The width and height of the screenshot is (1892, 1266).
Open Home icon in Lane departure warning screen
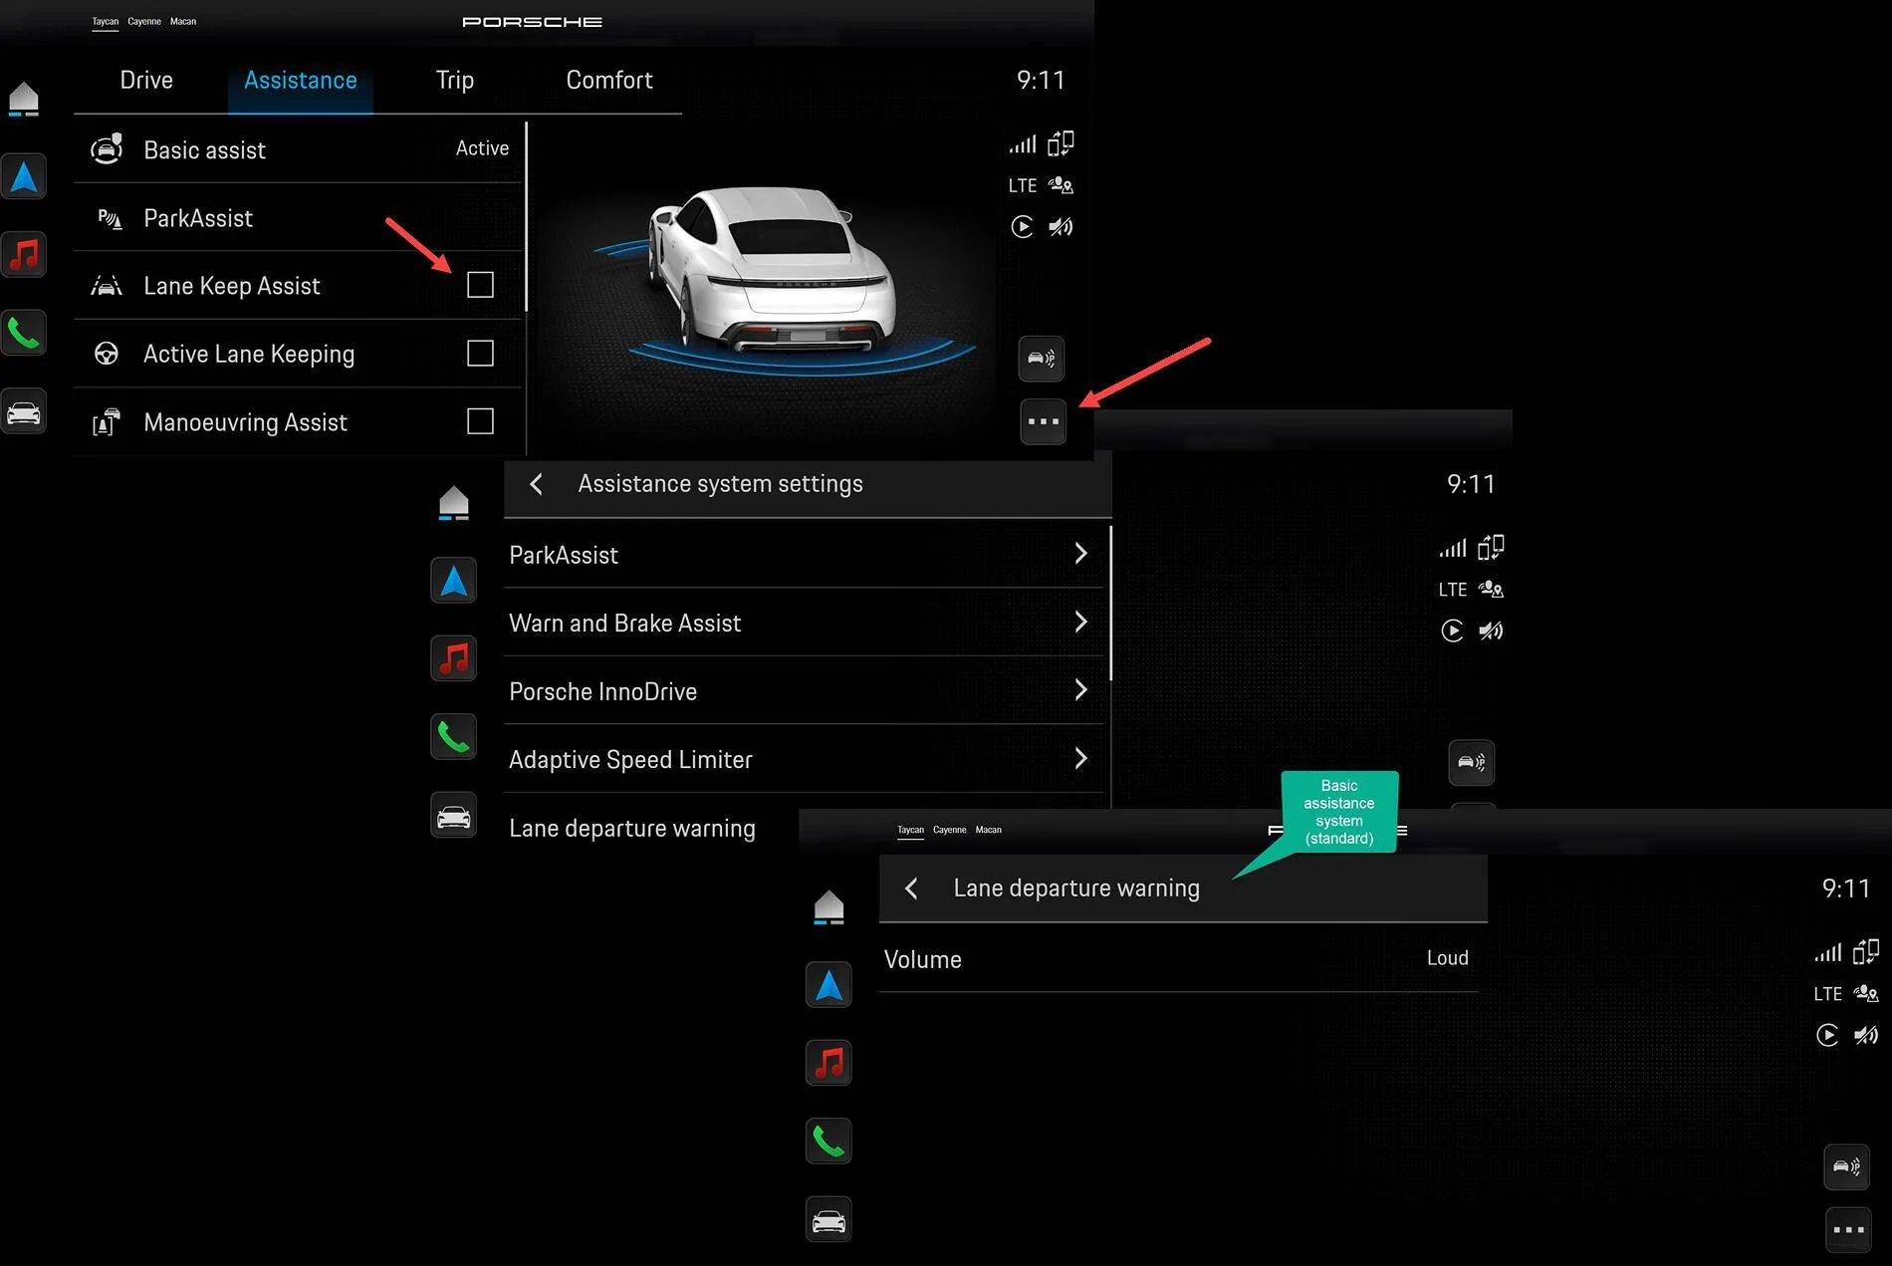coord(828,907)
